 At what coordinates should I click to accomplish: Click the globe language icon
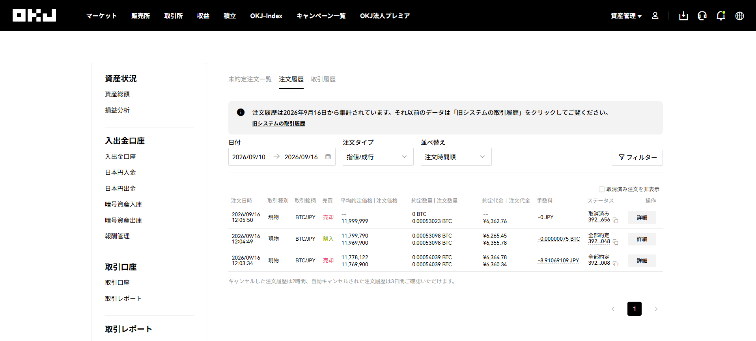point(740,16)
